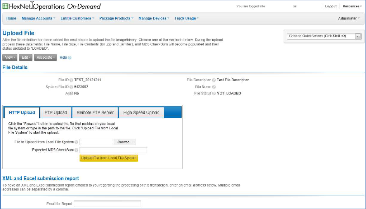
Task: Click the Expected MD5 CheckSum field
Action: (x=113, y=150)
